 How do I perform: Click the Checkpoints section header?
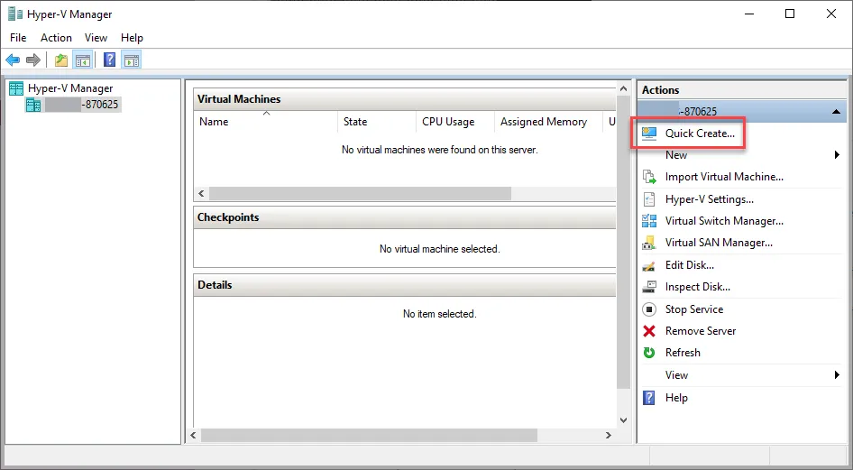404,217
